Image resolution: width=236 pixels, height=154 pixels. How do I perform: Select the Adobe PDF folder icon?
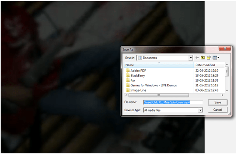128,71
